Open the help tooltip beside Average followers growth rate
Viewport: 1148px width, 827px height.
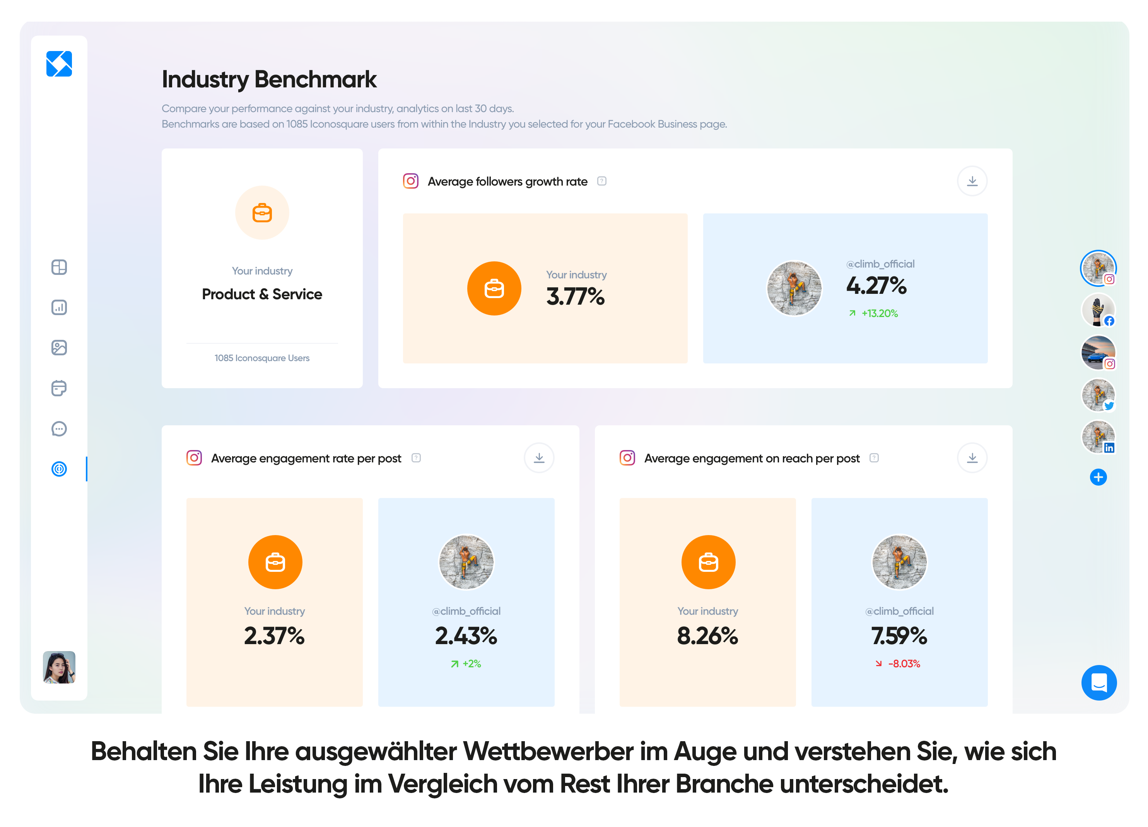(602, 181)
